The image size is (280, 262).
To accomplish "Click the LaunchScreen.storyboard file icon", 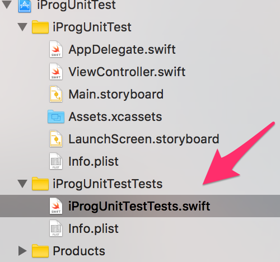I will [56, 139].
